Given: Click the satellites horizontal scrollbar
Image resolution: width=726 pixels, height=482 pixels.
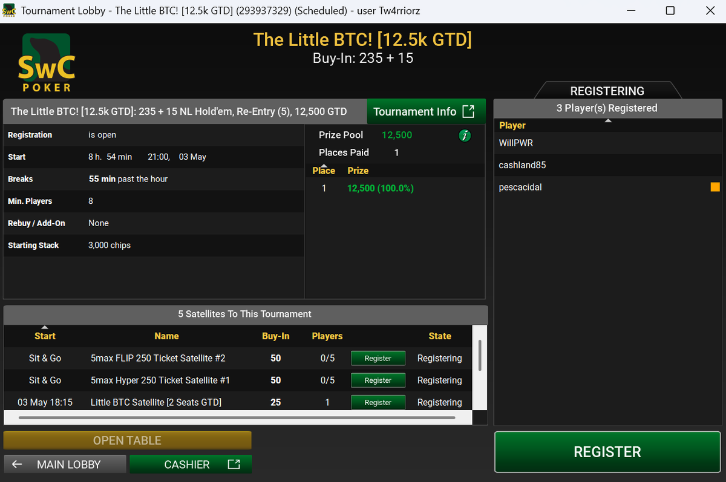Looking at the screenshot, I should [237, 417].
